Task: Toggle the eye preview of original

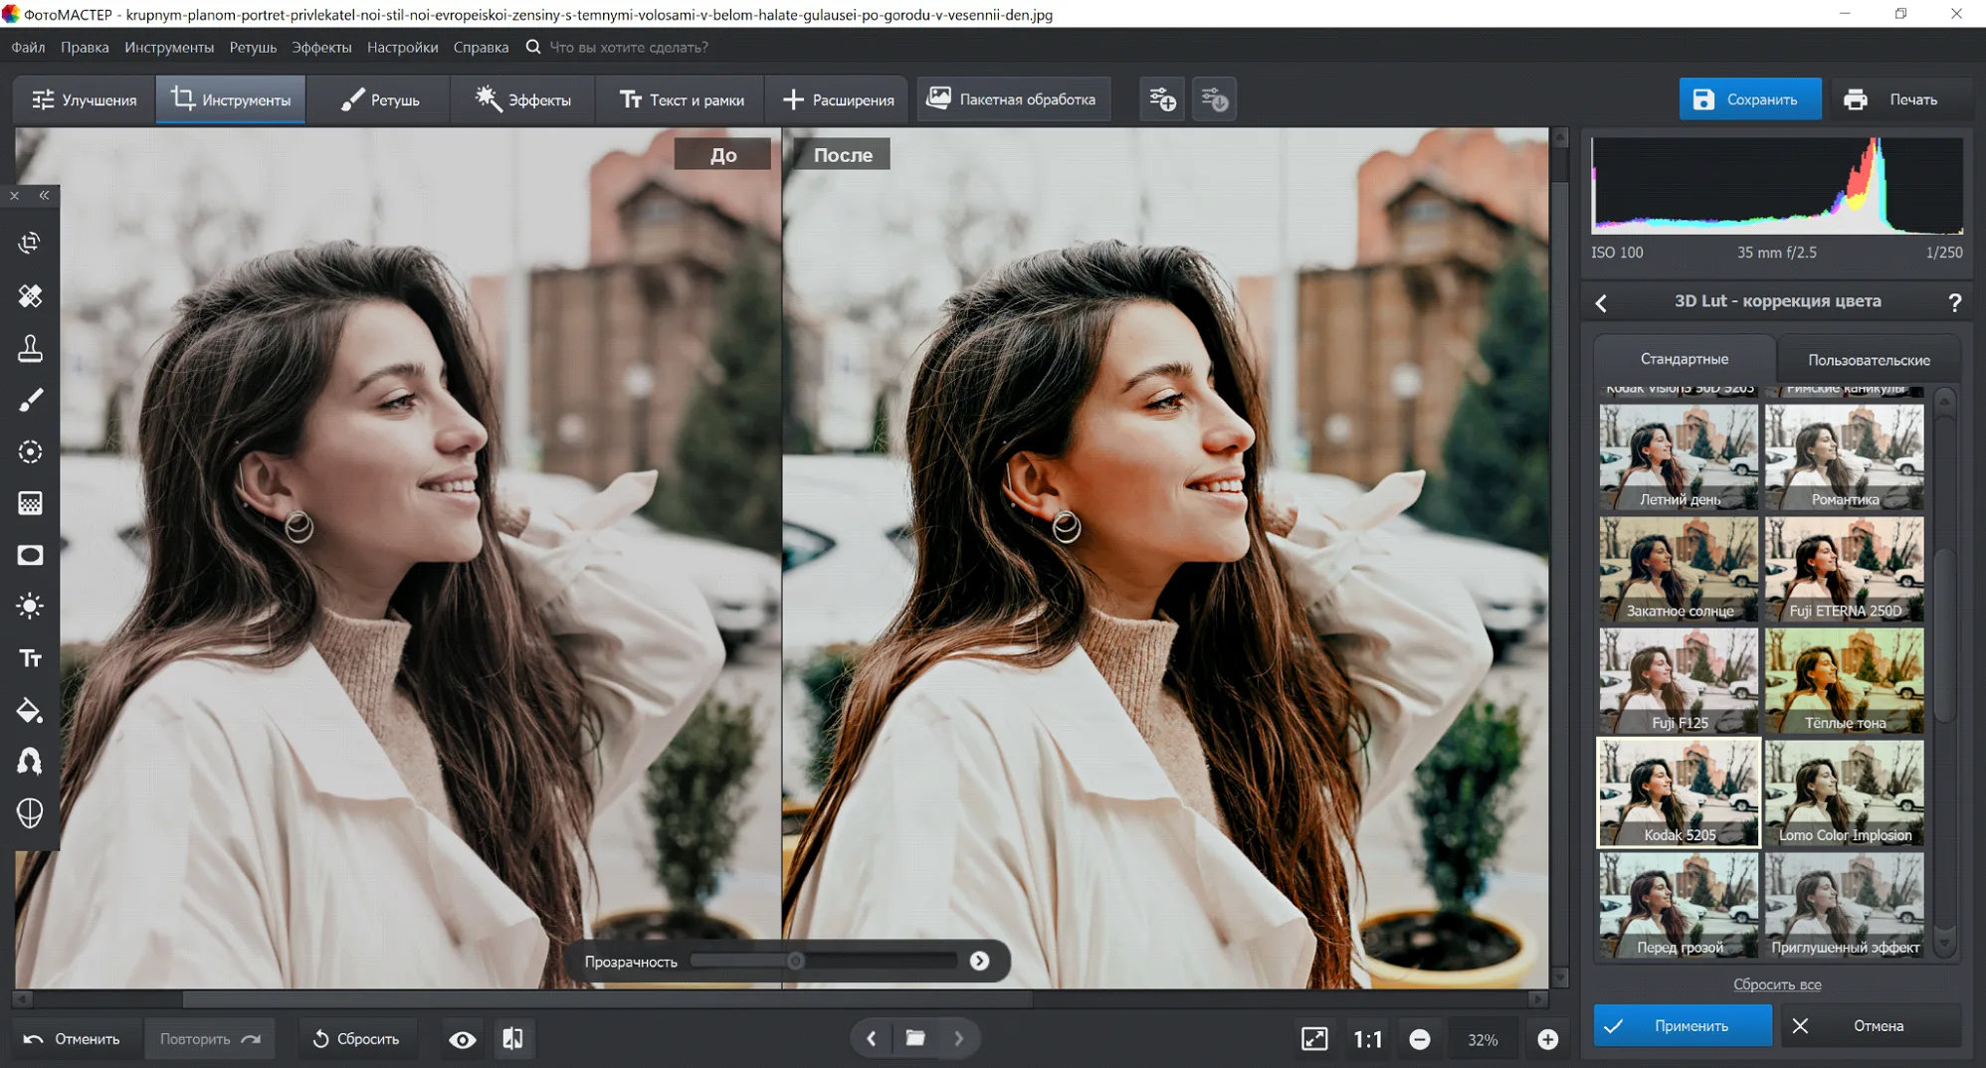Action: click(x=462, y=1039)
